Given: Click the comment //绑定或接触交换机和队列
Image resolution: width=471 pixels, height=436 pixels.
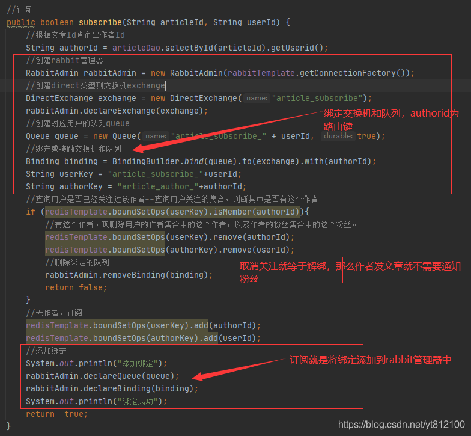Looking at the screenshot, I should click(73, 149).
